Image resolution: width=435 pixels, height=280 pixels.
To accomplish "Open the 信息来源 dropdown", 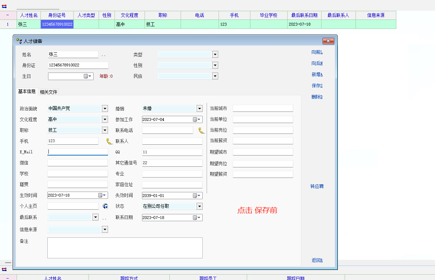I will pos(105,229).
